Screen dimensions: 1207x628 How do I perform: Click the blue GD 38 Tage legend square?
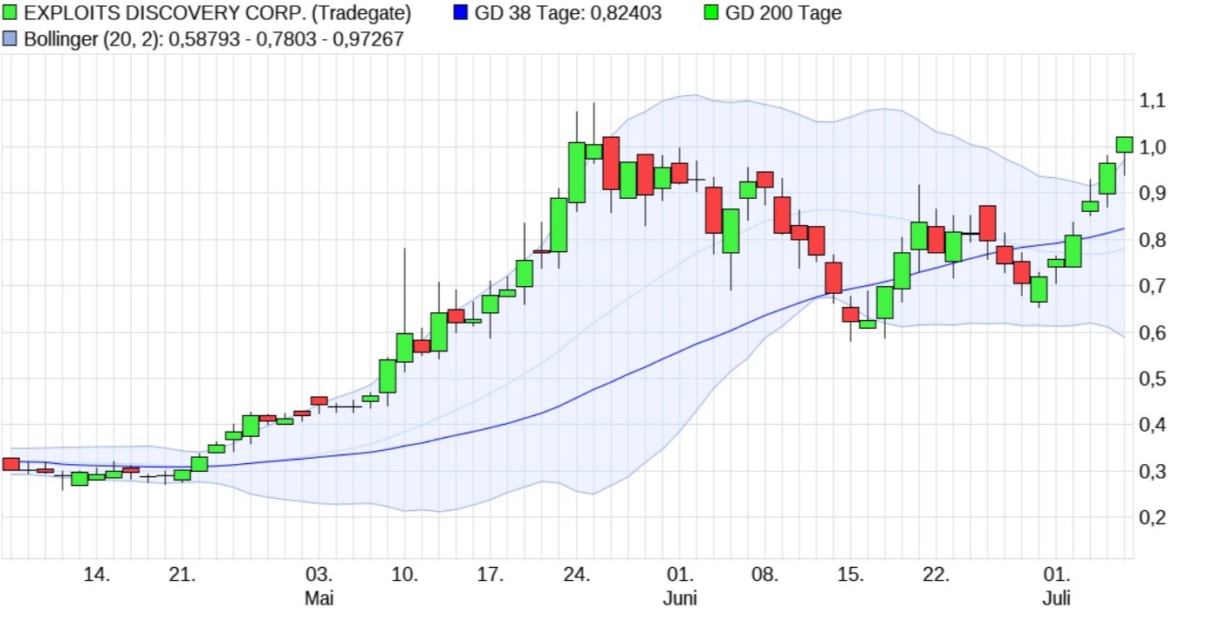click(461, 12)
